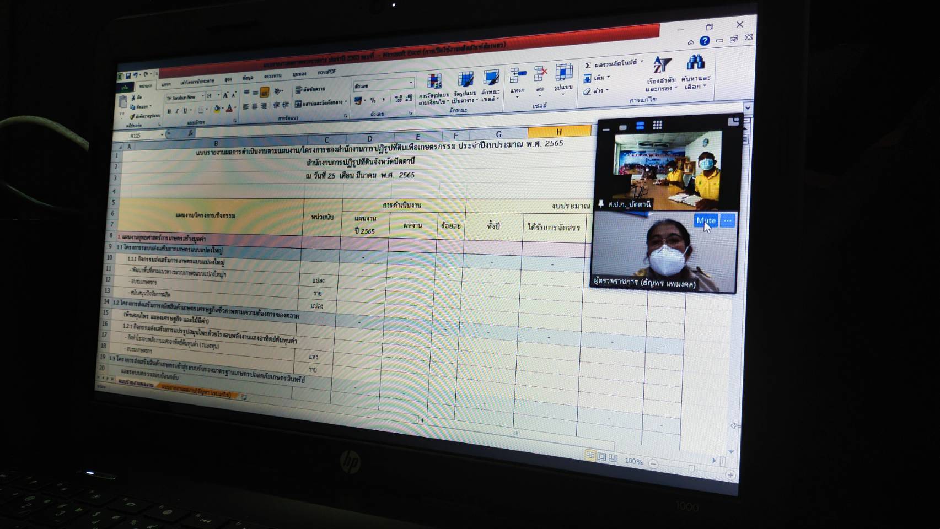The width and height of the screenshot is (940, 529).
Task: Click the Name Box showing H115
Action: (x=138, y=135)
